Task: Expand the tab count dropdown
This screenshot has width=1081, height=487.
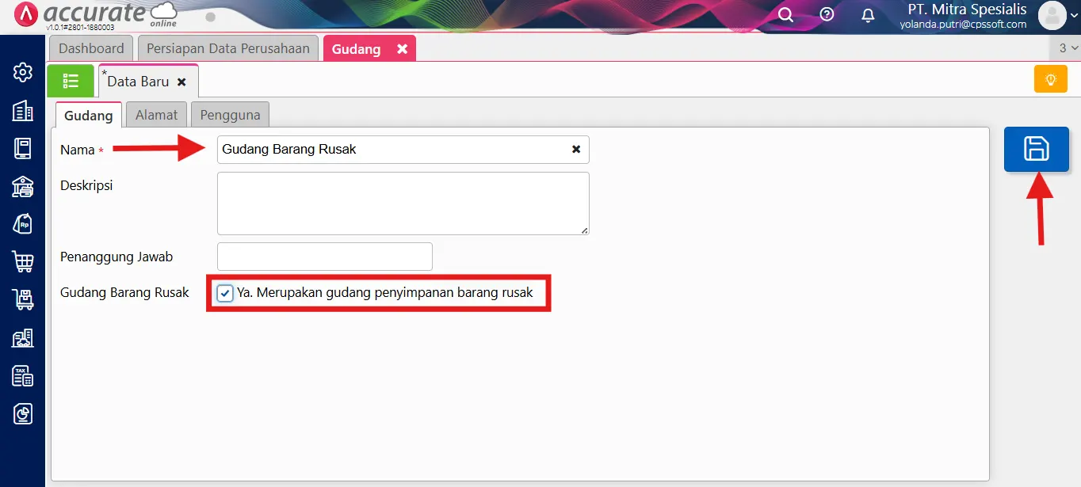Action: click(1068, 48)
